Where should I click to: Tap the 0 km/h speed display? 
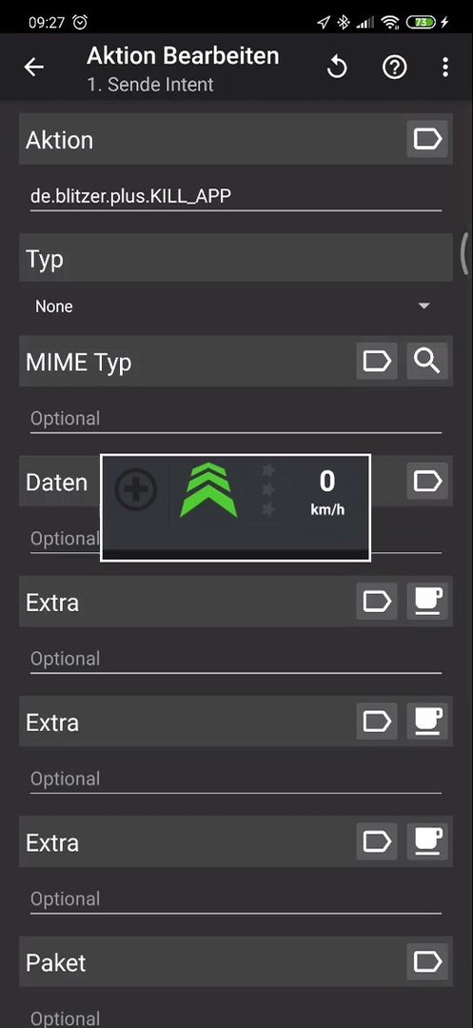(x=327, y=490)
